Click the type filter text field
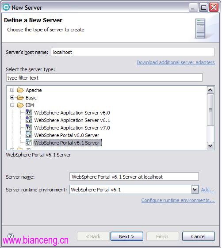The width and height of the screenshot is (222, 248). (104, 78)
